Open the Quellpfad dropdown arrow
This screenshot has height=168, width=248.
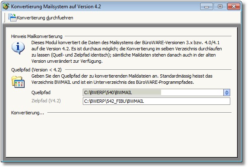click(x=227, y=92)
